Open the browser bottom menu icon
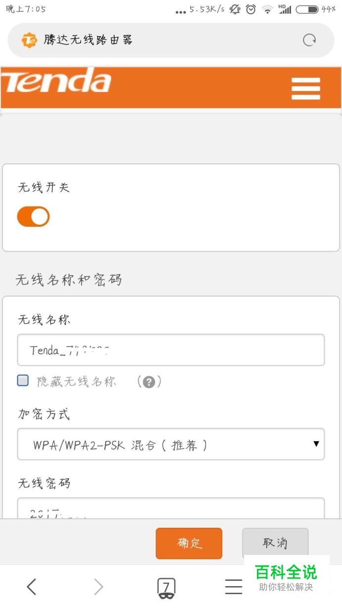Image resolution: width=342 pixels, height=609 pixels. (234, 587)
